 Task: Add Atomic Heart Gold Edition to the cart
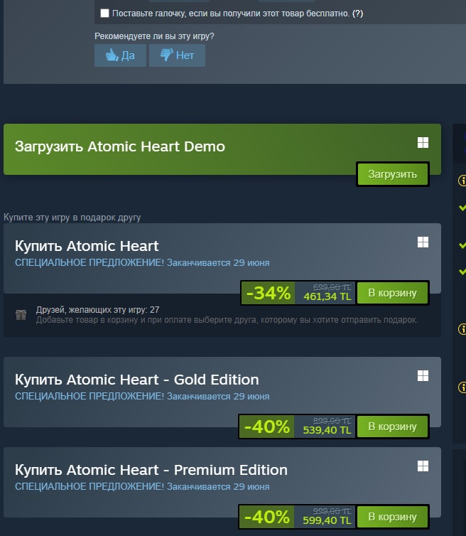[x=393, y=427]
